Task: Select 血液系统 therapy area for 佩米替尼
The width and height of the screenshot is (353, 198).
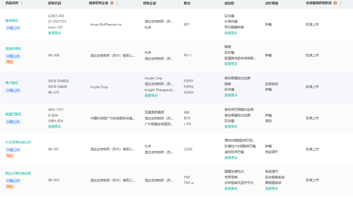Action: click(x=272, y=84)
